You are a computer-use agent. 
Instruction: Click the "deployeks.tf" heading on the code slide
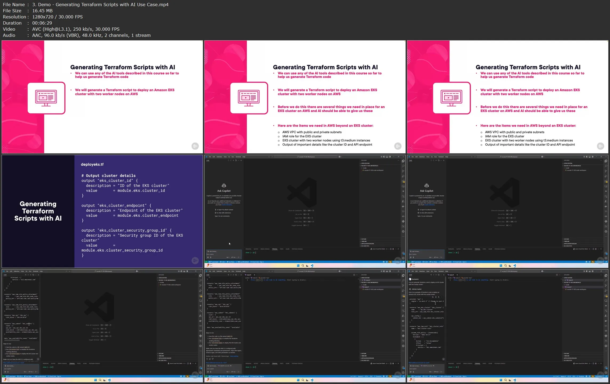(x=92, y=164)
